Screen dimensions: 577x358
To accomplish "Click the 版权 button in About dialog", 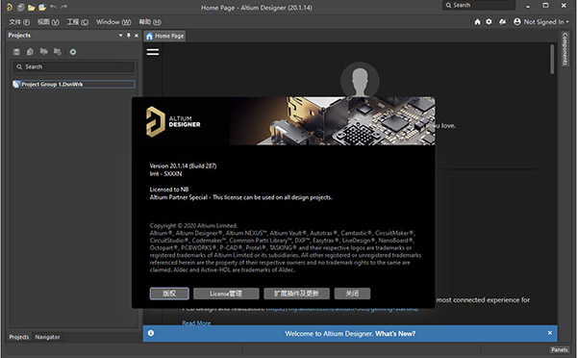I will (x=169, y=294).
